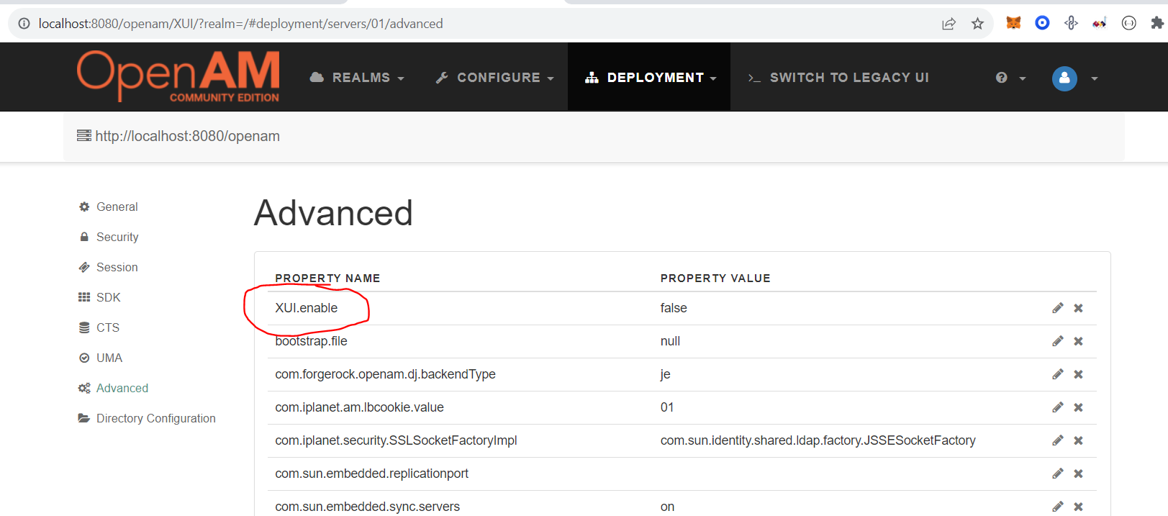Click the 01 lbcookie value
Viewport: 1168px width, 516px height.
coord(667,407)
